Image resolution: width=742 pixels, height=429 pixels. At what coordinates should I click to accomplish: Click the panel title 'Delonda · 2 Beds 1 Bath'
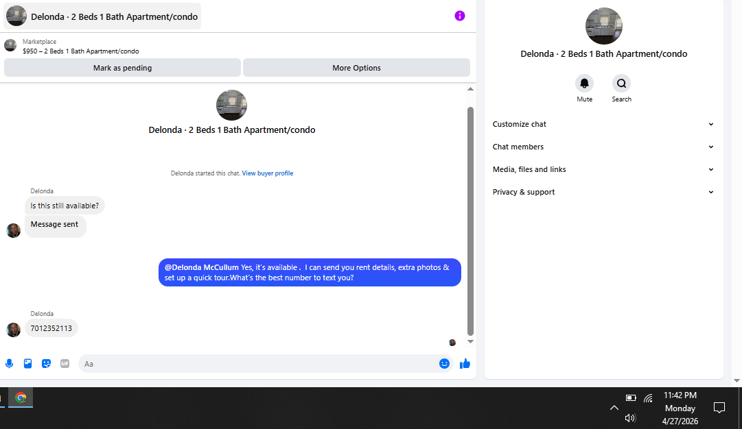coord(604,54)
